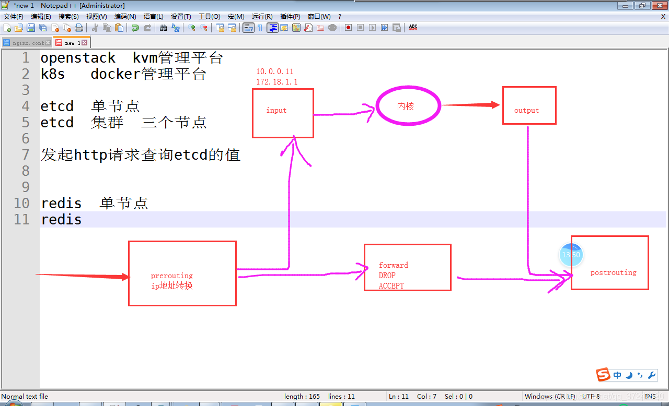Open the 窗口(W) menu
This screenshot has height=406, width=669.
coord(319,17)
